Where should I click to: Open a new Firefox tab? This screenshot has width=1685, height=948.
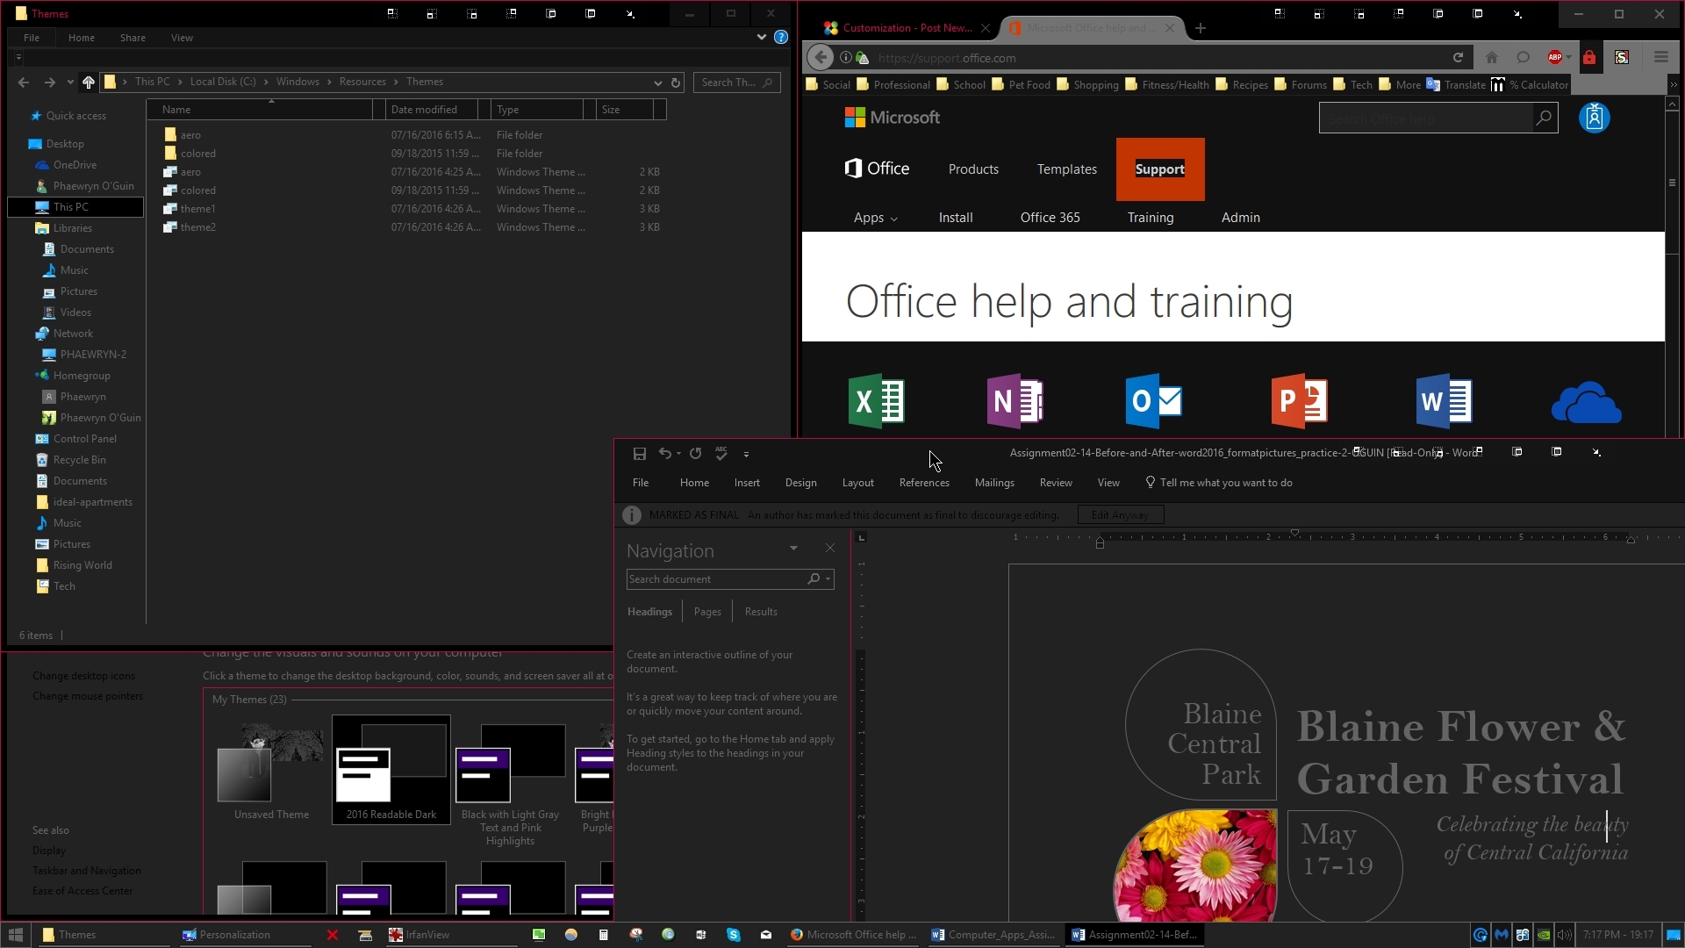1200,28
